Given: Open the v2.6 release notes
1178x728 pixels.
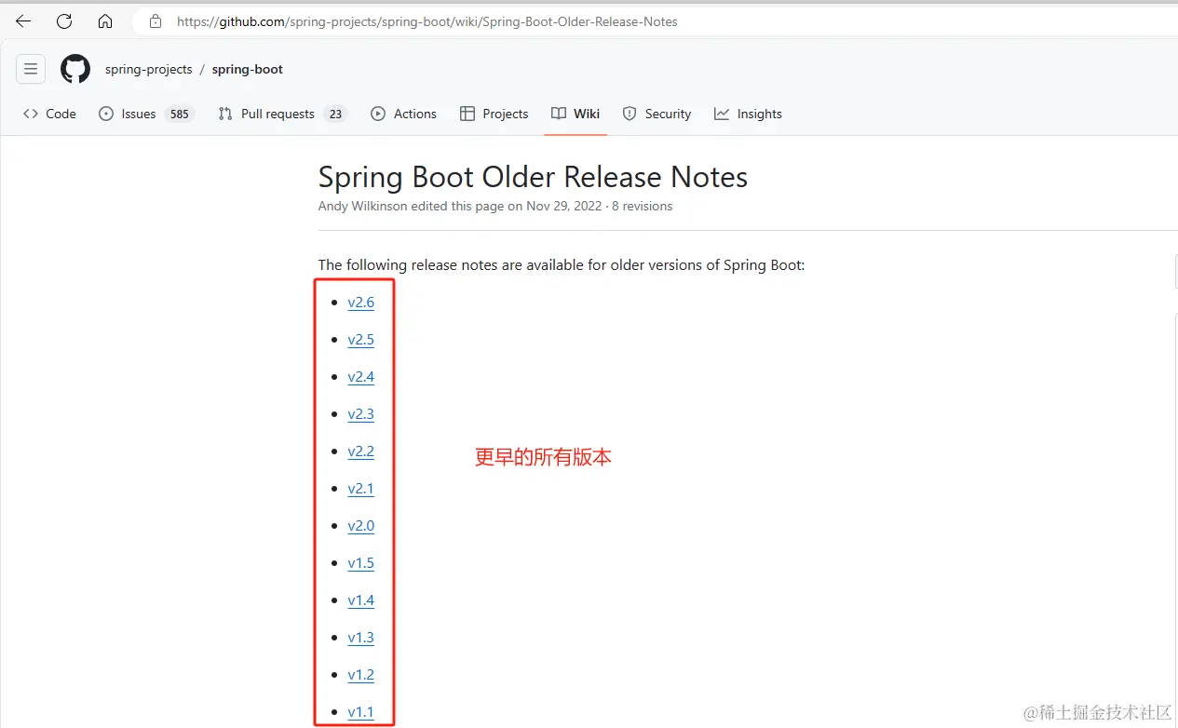Looking at the screenshot, I should 361,303.
